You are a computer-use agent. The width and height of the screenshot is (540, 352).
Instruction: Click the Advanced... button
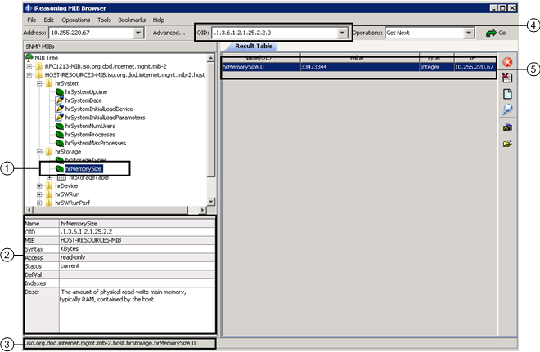click(169, 33)
